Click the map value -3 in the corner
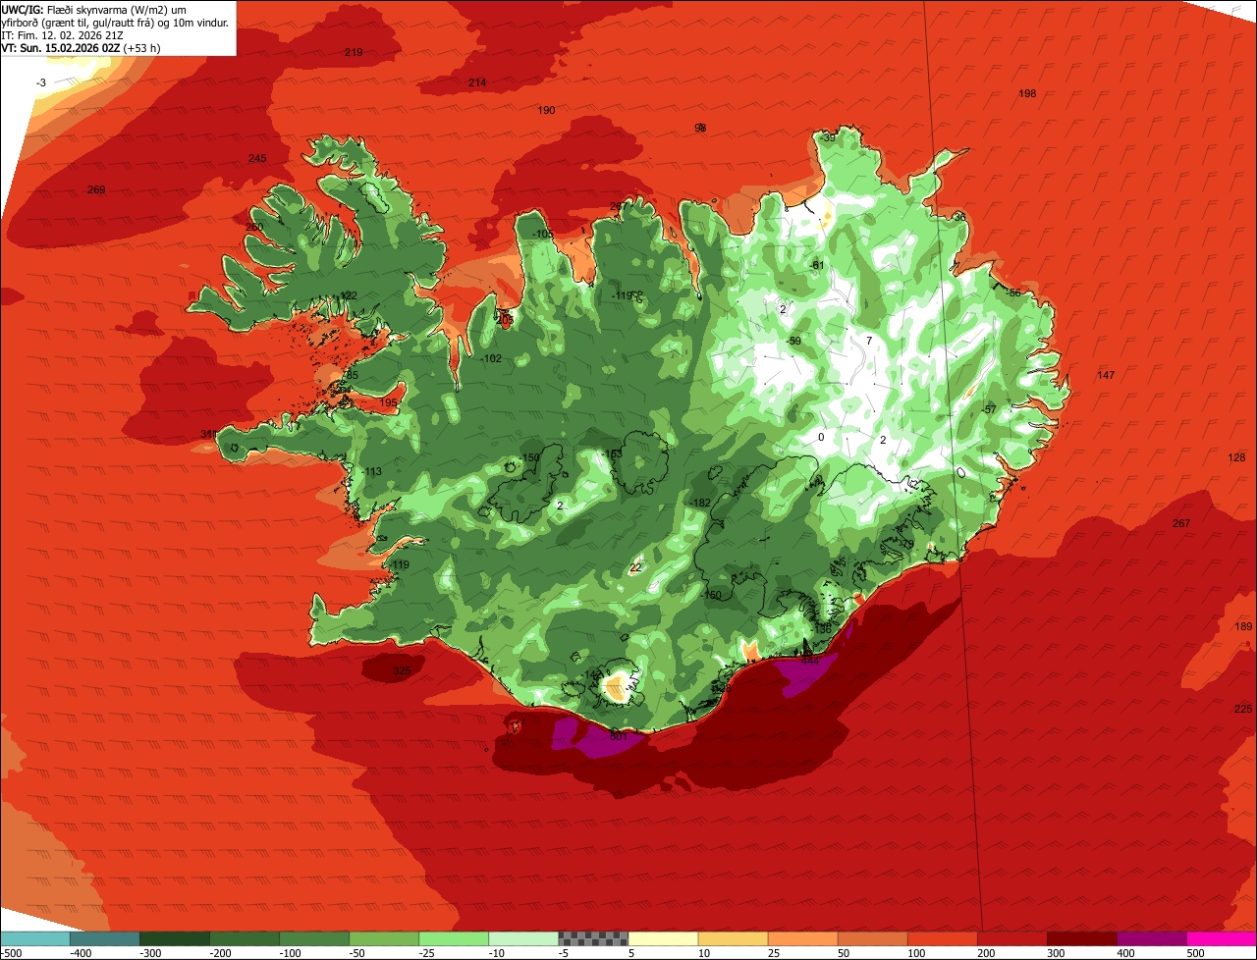The image size is (1257, 960). 41,82
